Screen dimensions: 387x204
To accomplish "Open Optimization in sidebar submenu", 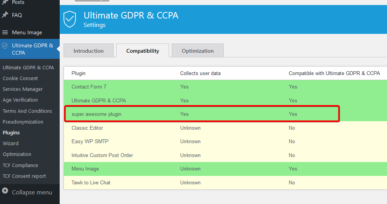I will click(17, 154).
